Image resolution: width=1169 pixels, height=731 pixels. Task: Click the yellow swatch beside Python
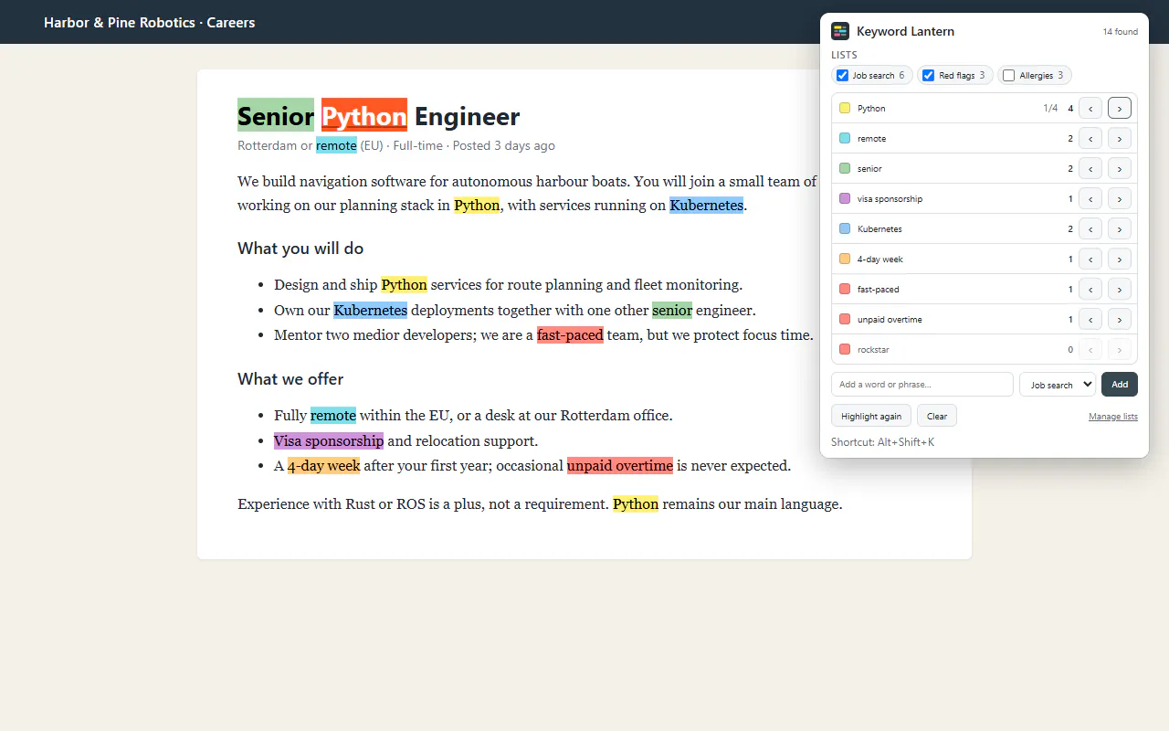(845, 108)
